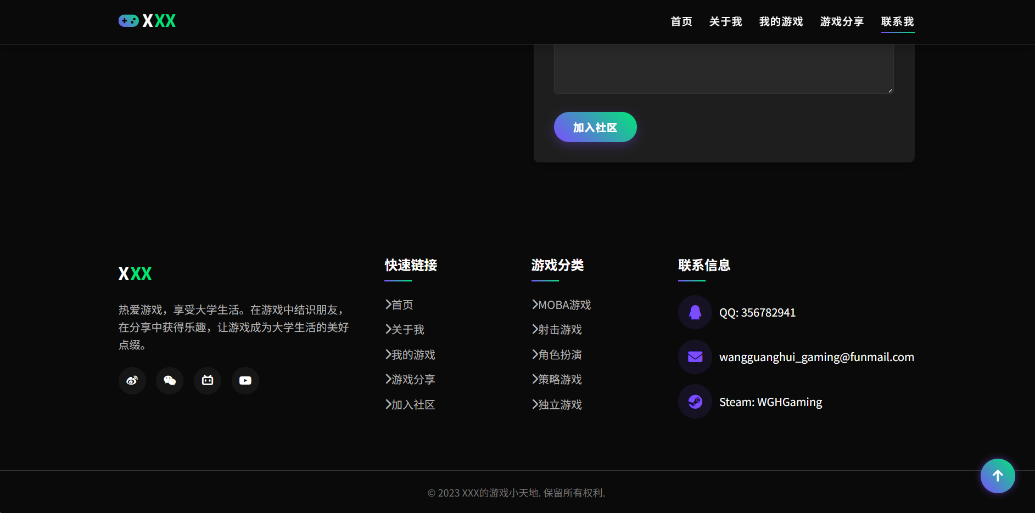The width and height of the screenshot is (1035, 513).
Task: Open the YouTube social icon
Action: (x=245, y=381)
